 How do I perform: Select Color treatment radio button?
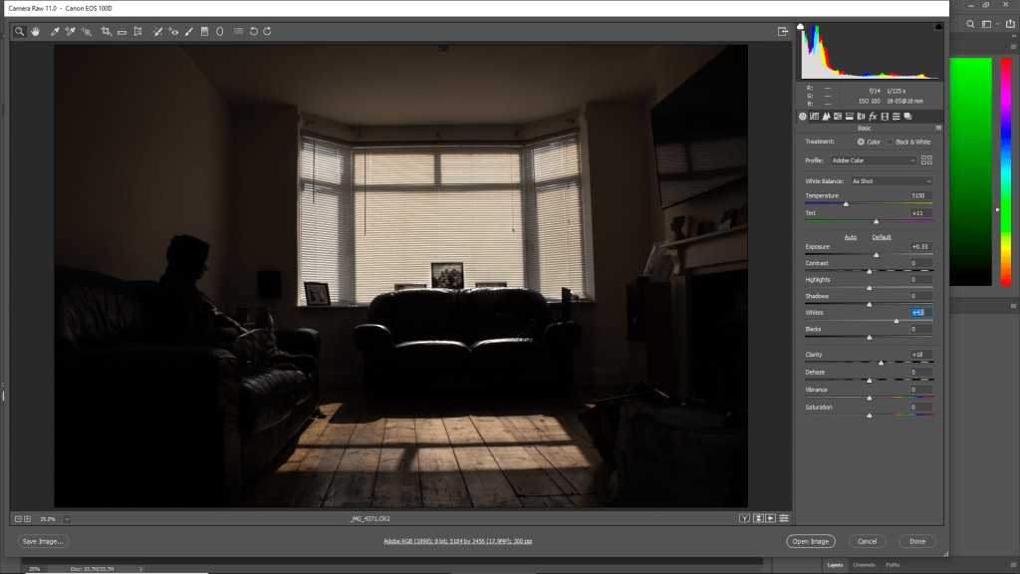861,142
